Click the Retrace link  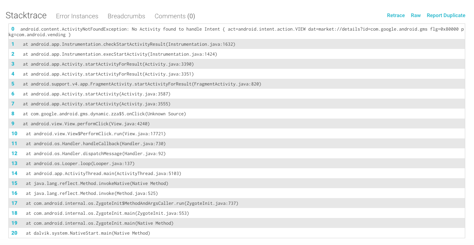396,16
